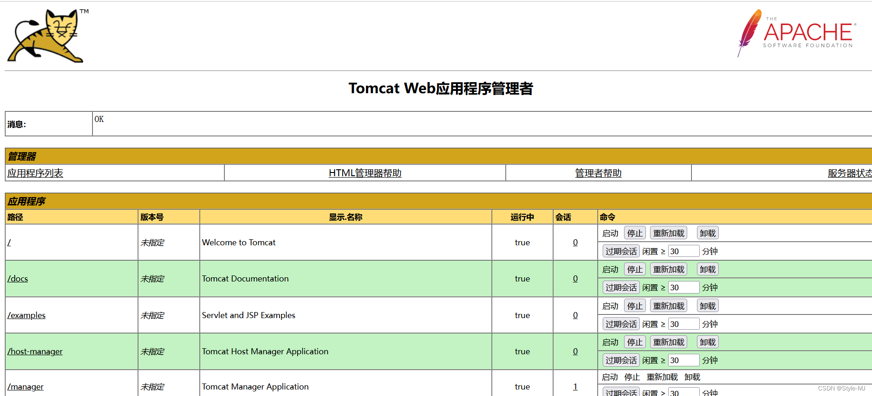Click the Tomcat cat logo

click(48, 36)
